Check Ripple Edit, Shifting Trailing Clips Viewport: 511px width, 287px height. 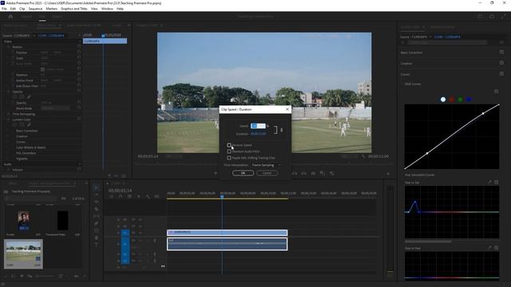tap(229, 158)
